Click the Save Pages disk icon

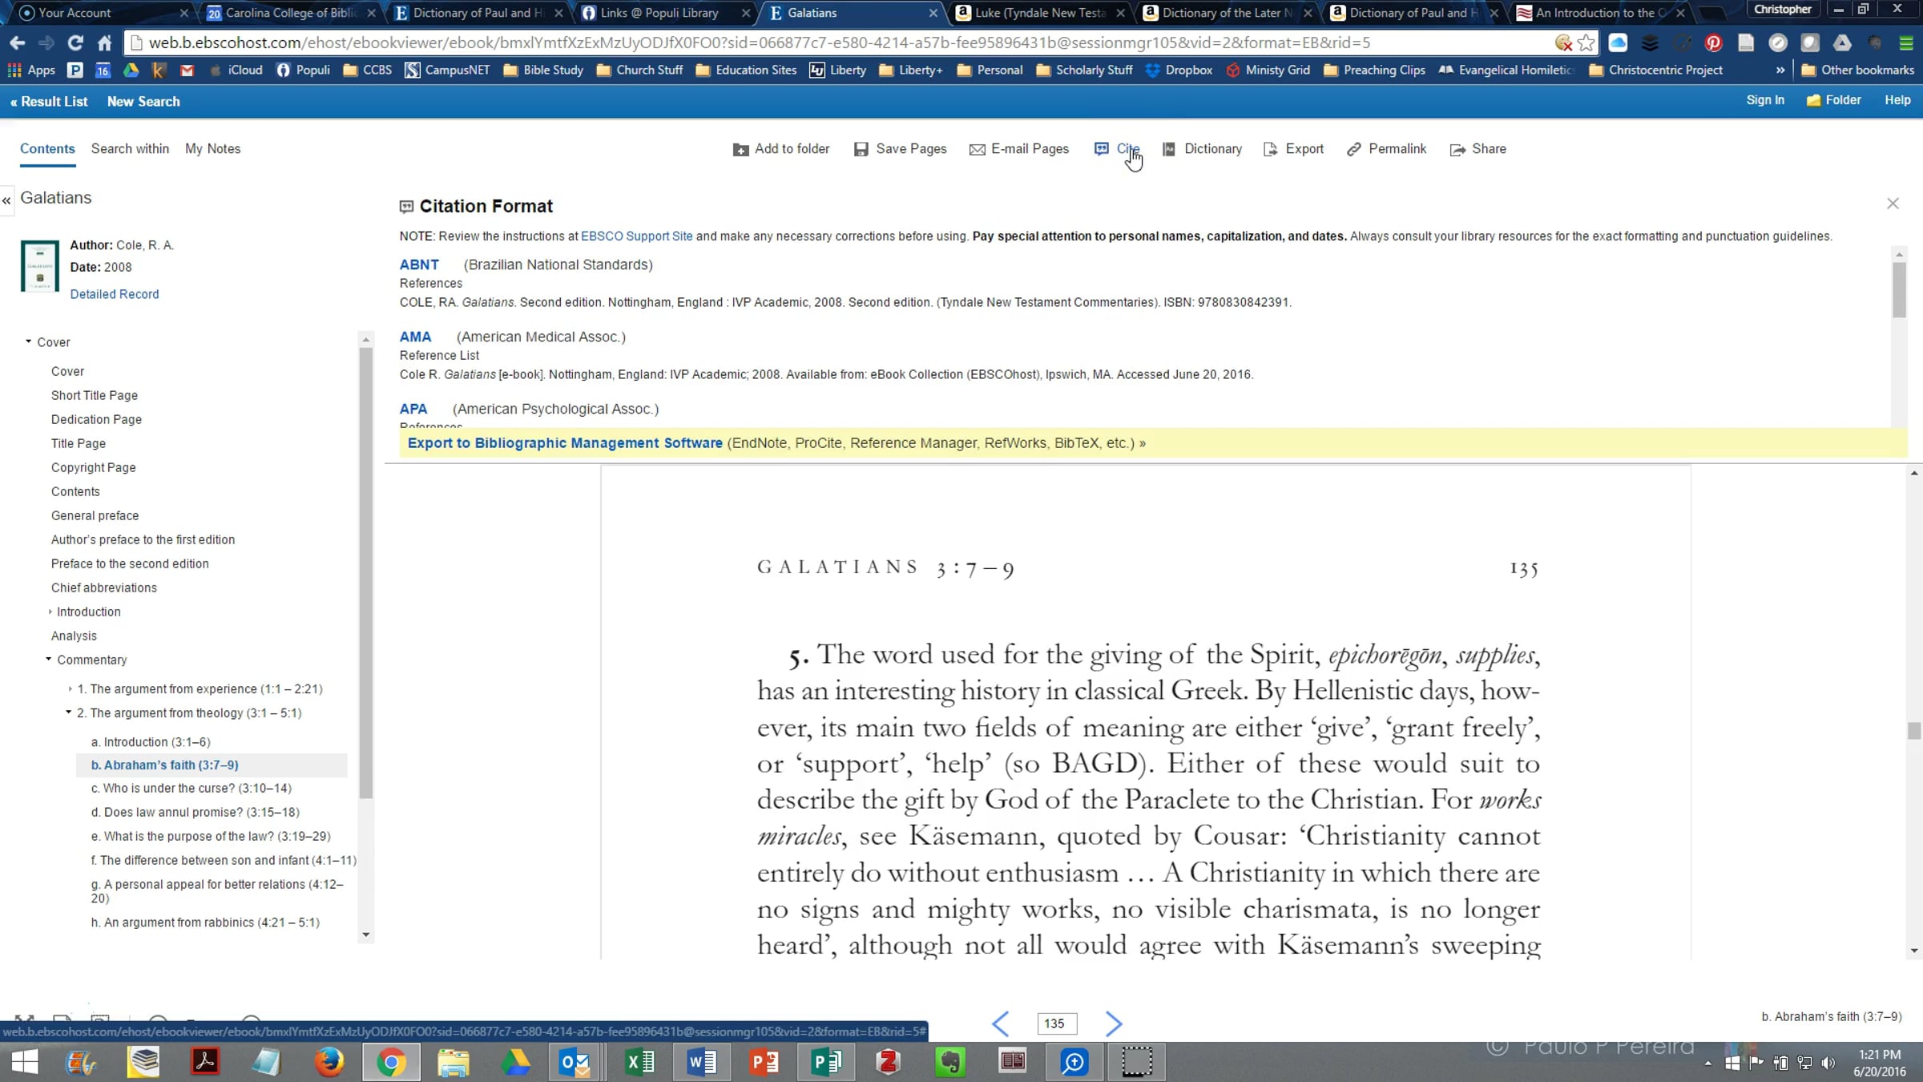coord(861,150)
